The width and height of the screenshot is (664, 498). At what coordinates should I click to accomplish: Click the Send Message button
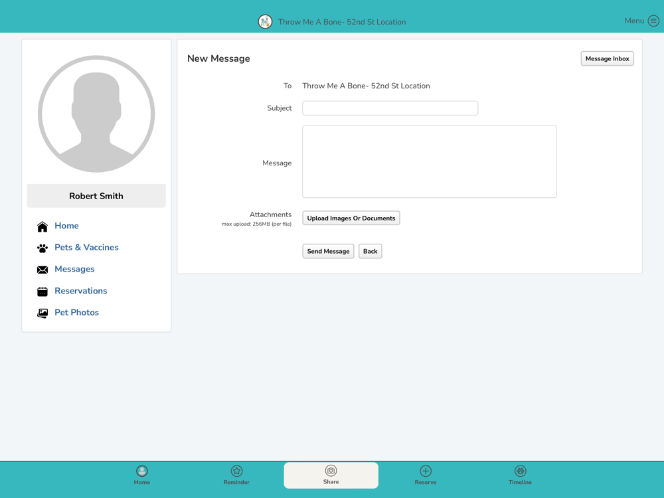(x=328, y=251)
